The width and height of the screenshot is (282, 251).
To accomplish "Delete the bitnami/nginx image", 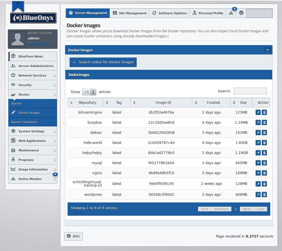I will 264,112.
